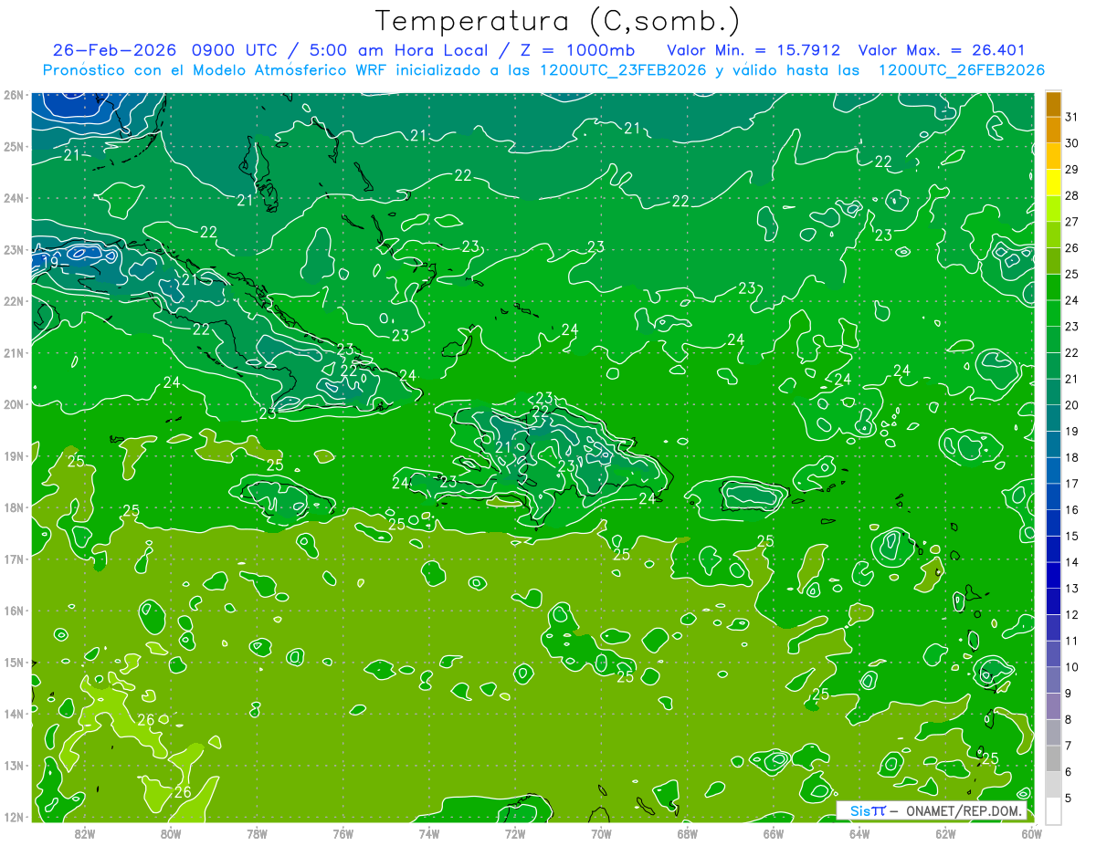Click the 31 label on the color scale
Image resolution: width=1096 pixels, height=846 pixels.
coord(1072,117)
